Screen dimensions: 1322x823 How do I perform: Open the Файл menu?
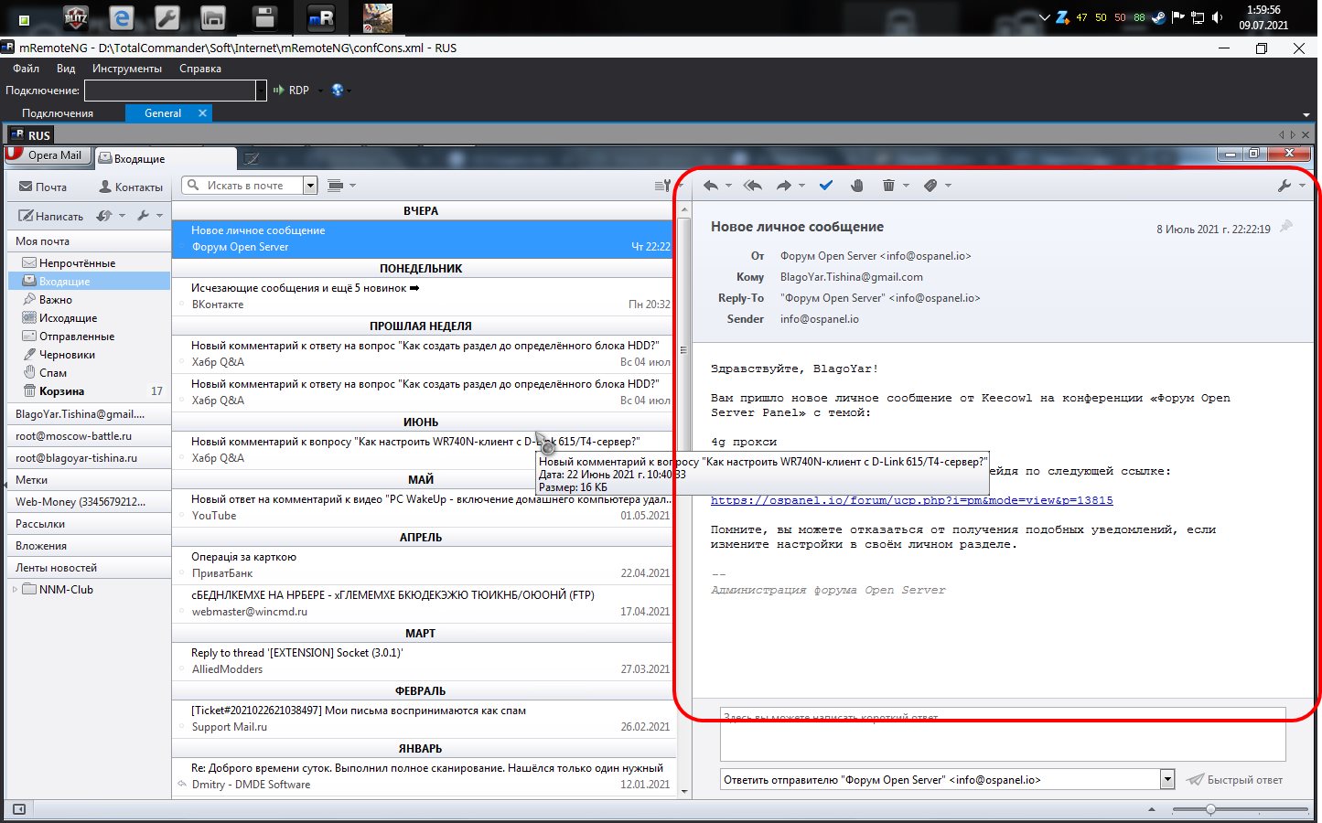tap(26, 69)
